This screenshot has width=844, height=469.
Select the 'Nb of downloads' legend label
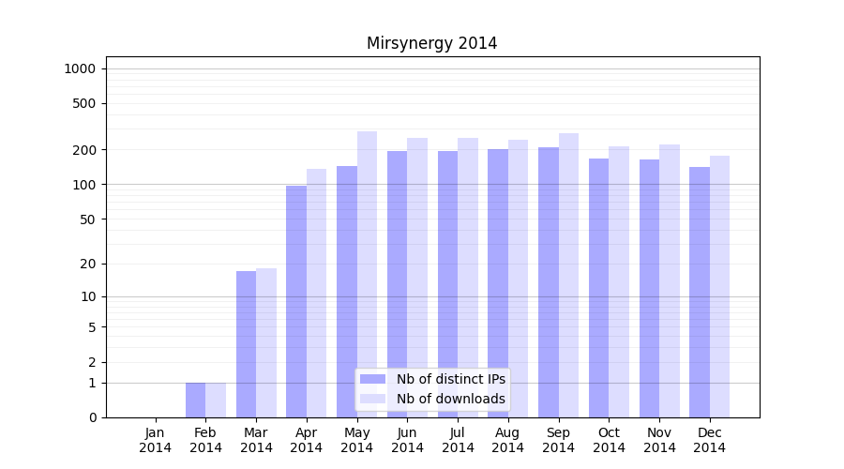pyautogui.click(x=450, y=399)
